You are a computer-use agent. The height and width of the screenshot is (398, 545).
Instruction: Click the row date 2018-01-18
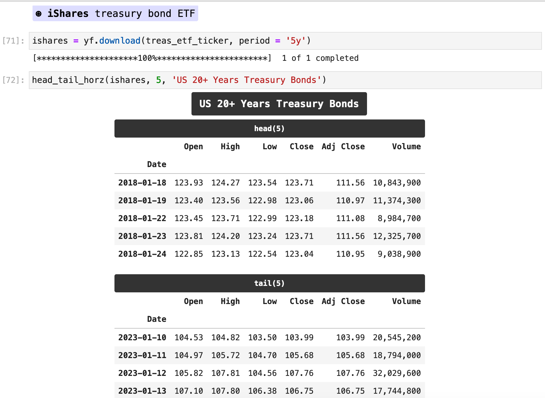(142, 183)
